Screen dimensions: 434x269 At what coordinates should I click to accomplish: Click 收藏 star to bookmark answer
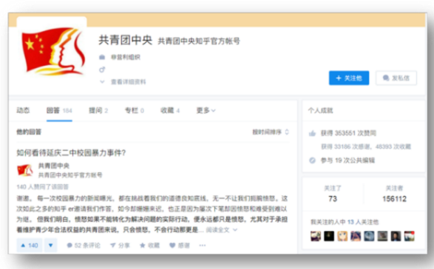(x=150, y=245)
